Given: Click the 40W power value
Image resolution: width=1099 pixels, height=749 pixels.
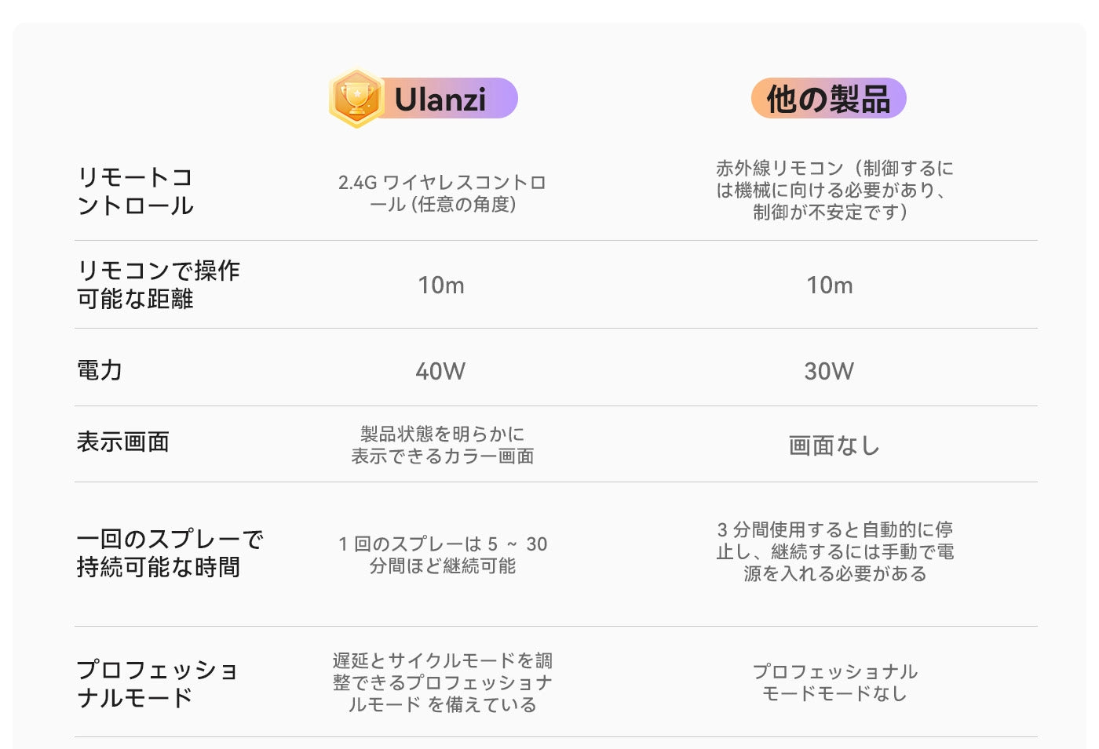Looking at the screenshot, I should click(440, 371).
